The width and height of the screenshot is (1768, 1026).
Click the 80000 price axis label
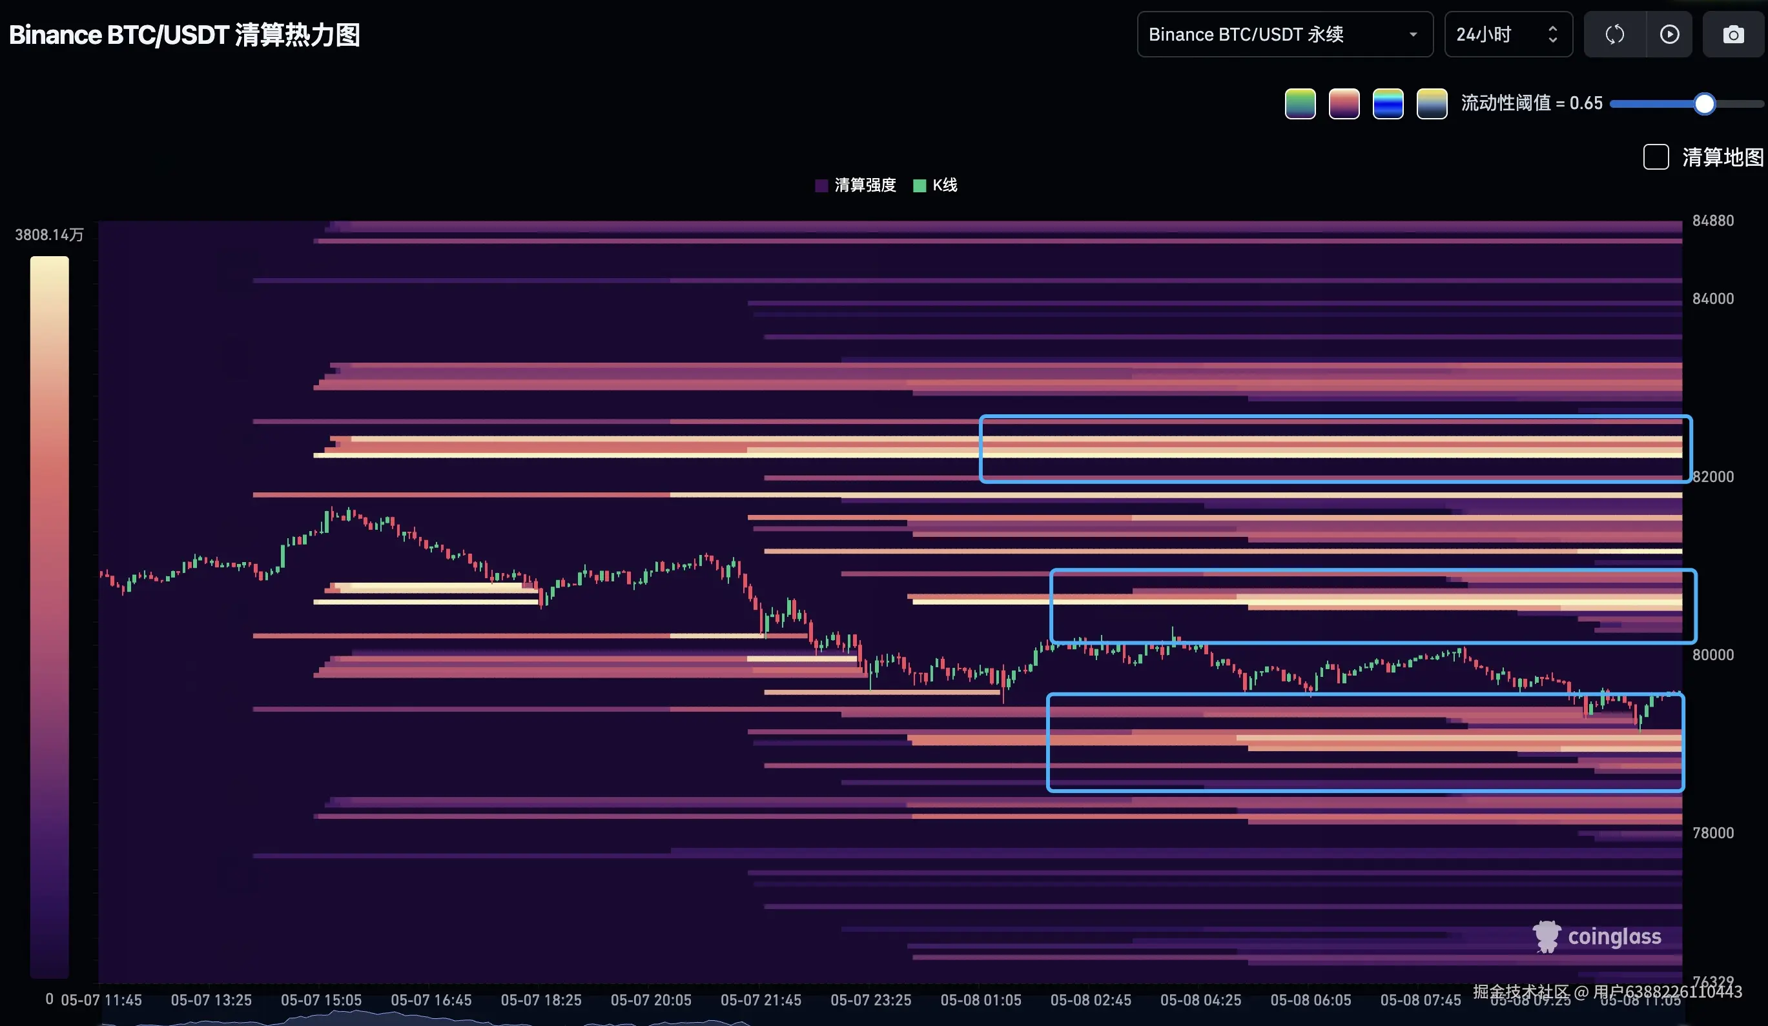(x=1713, y=655)
